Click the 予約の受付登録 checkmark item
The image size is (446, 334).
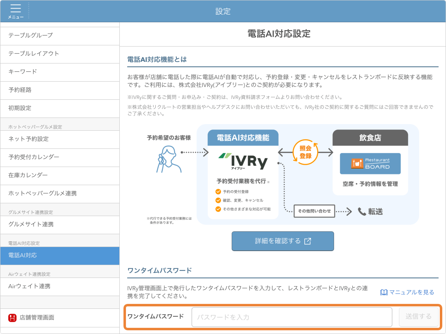tap(232, 192)
